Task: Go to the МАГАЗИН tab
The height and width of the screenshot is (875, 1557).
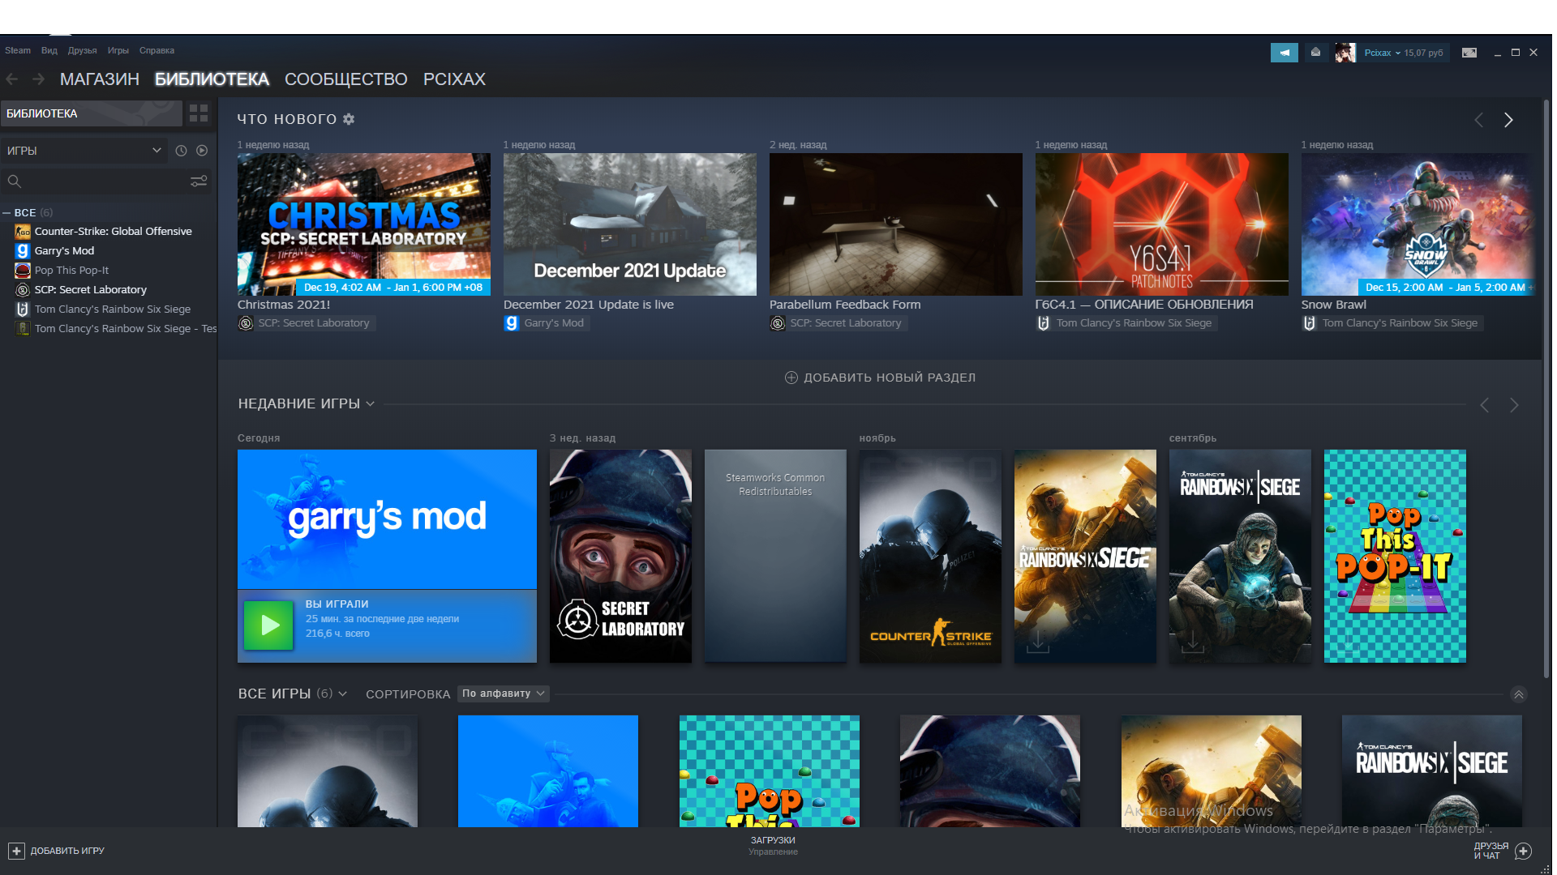Action: (100, 79)
